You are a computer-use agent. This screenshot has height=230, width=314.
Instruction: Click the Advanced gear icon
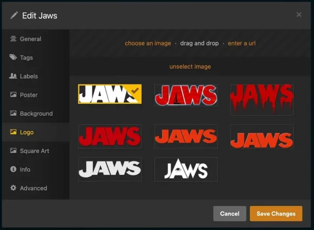pos(13,188)
